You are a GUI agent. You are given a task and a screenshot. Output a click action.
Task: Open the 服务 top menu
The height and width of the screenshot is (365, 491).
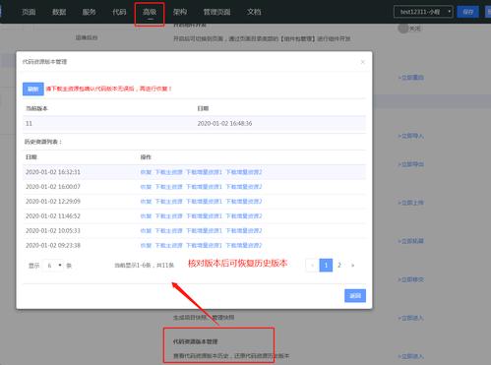point(89,12)
